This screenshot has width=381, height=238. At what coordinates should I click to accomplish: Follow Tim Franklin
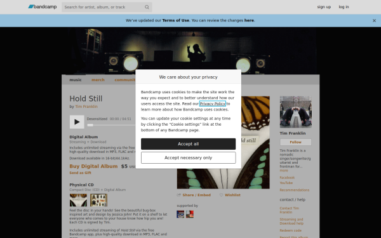pyautogui.click(x=295, y=142)
